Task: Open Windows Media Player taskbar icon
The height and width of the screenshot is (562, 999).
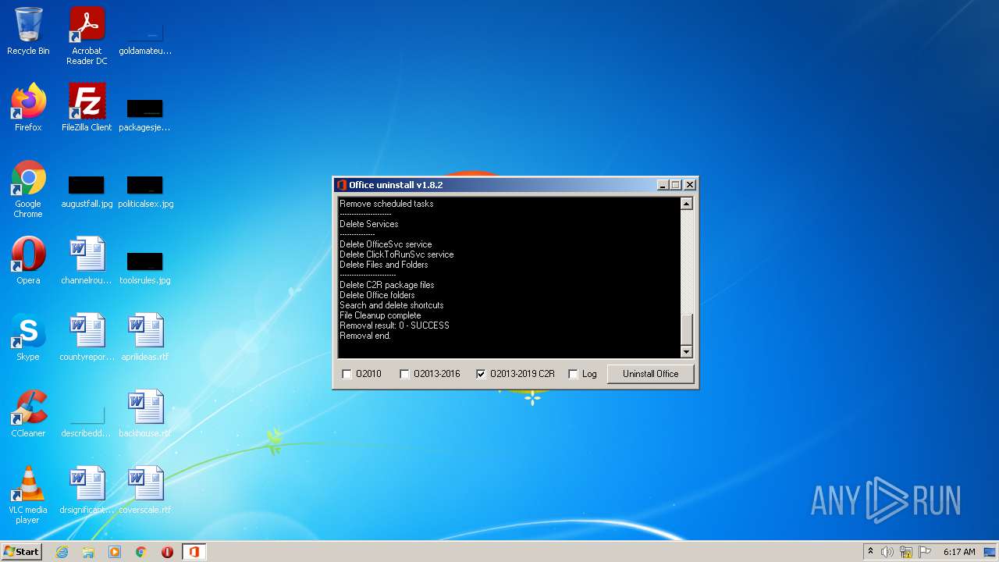Action: click(x=115, y=552)
